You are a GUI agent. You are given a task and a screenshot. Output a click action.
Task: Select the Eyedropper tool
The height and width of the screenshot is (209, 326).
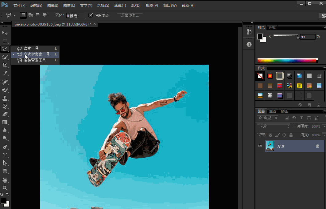click(x=5, y=73)
